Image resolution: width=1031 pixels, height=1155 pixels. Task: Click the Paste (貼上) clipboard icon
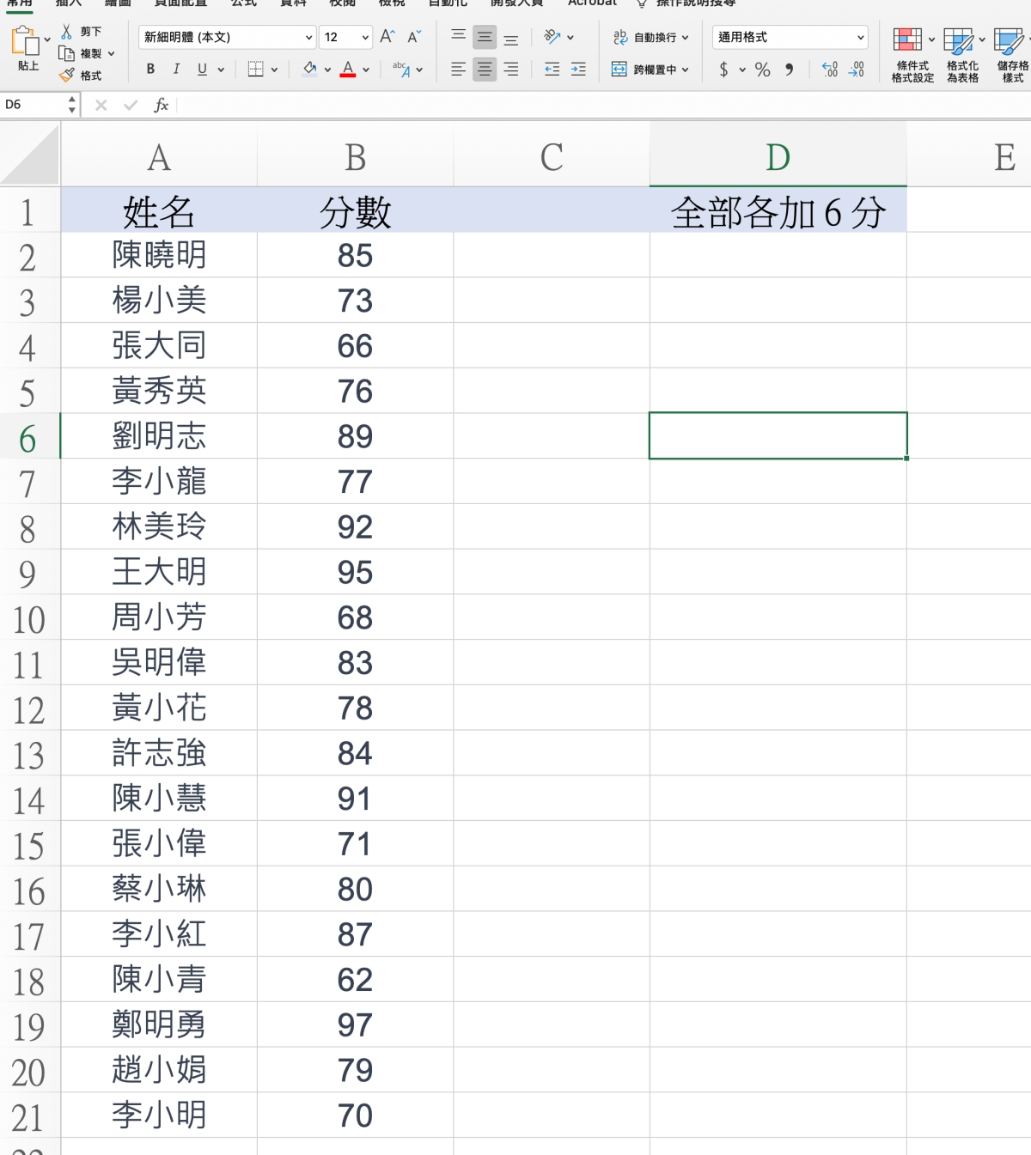tap(26, 41)
